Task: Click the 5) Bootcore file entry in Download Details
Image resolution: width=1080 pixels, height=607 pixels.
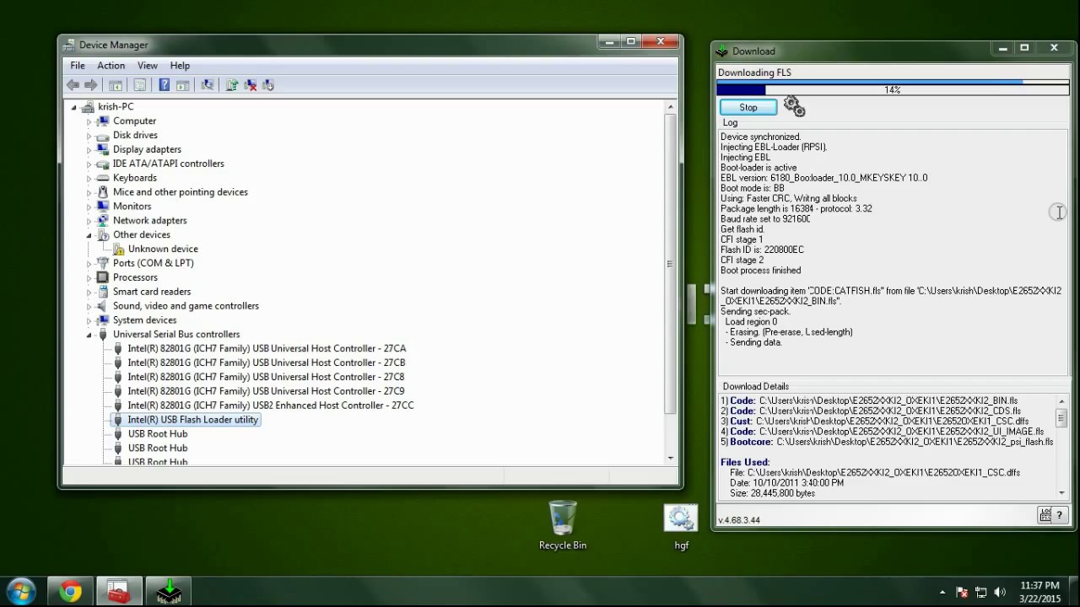Action: tap(887, 442)
